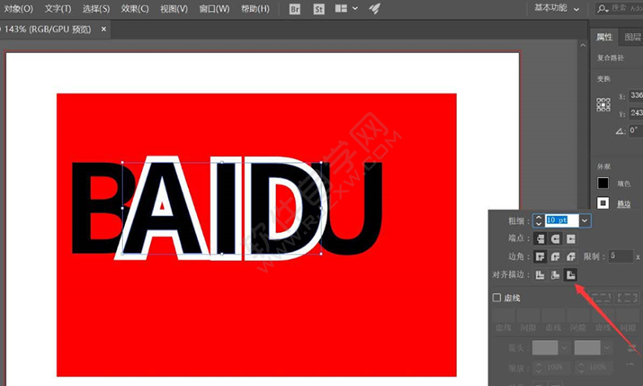
Task: Click the black letter U on canvas
Action: tap(354, 209)
